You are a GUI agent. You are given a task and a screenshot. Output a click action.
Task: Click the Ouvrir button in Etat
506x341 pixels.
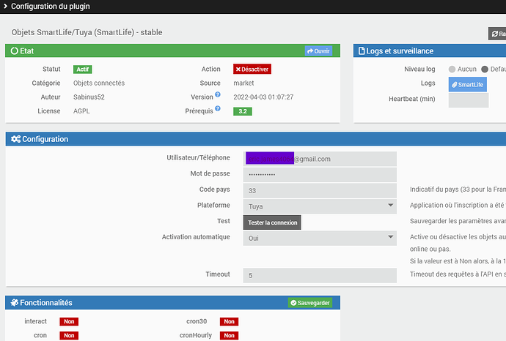tap(318, 51)
